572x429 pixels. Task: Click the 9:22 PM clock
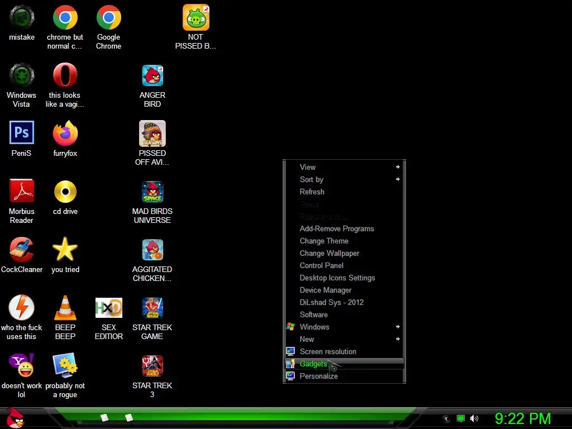pos(523,418)
